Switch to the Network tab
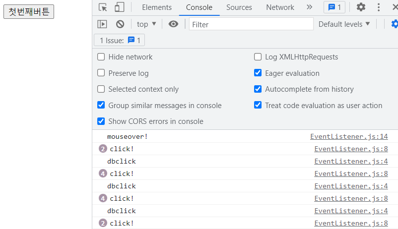The width and height of the screenshot is (398, 229). click(x=280, y=7)
